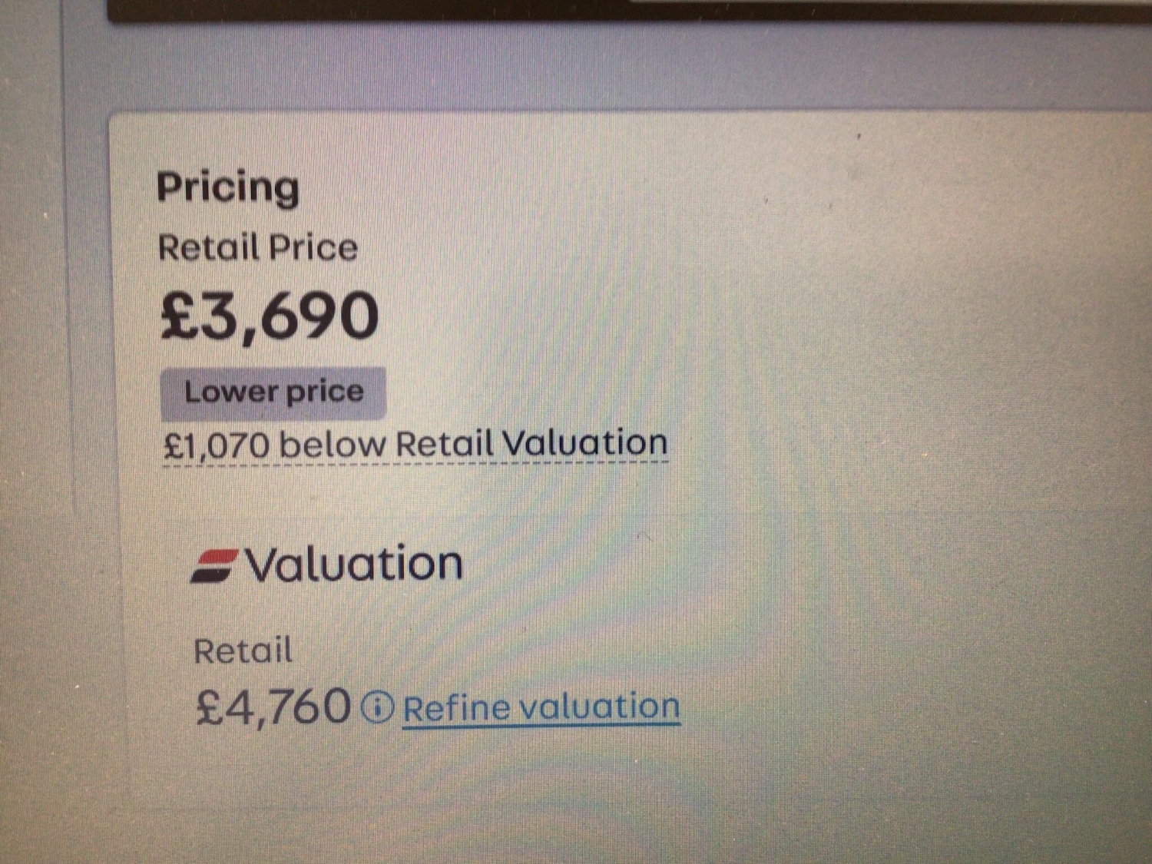This screenshot has width=1152, height=864.
Task: Follow the Refine valuation link
Action: 541,707
